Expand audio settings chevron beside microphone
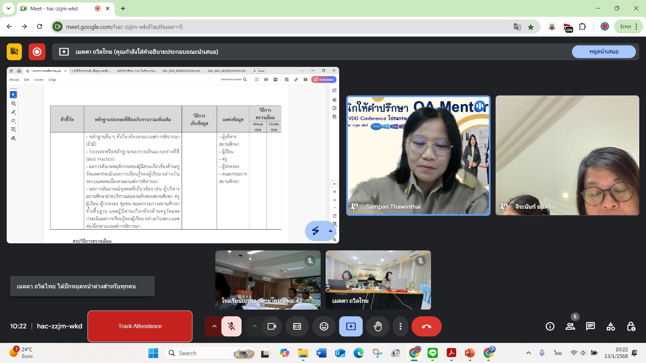 [x=214, y=326]
